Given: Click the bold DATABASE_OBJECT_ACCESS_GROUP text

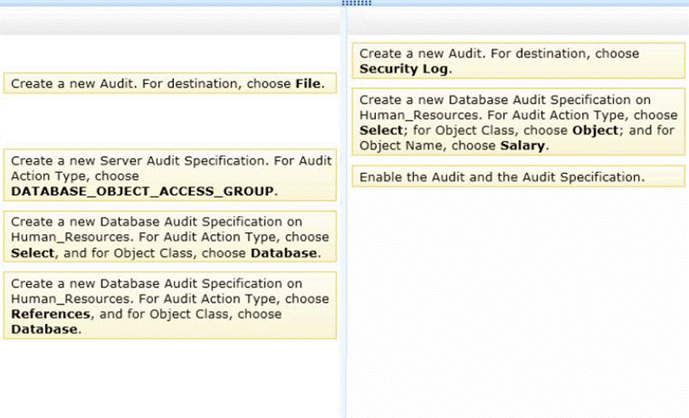Looking at the screenshot, I should 144,191.
